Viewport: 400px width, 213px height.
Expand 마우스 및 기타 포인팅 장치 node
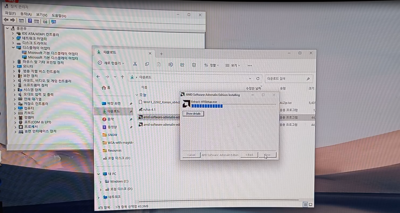pos(14,62)
